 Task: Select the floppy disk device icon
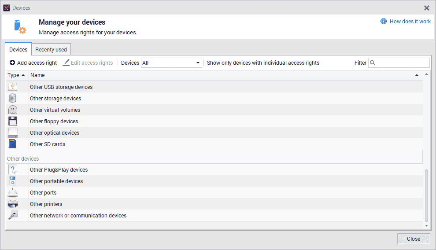(x=13, y=121)
